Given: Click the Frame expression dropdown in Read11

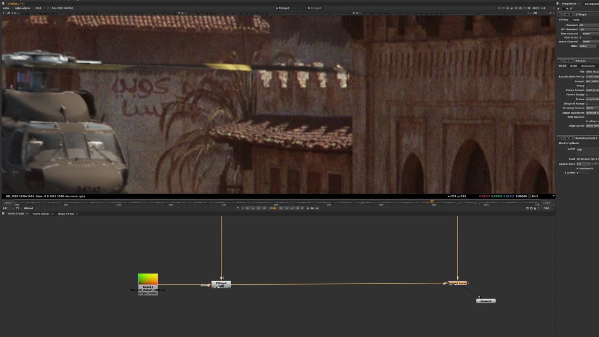Looking at the screenshot, I should (x=592, y=99).
